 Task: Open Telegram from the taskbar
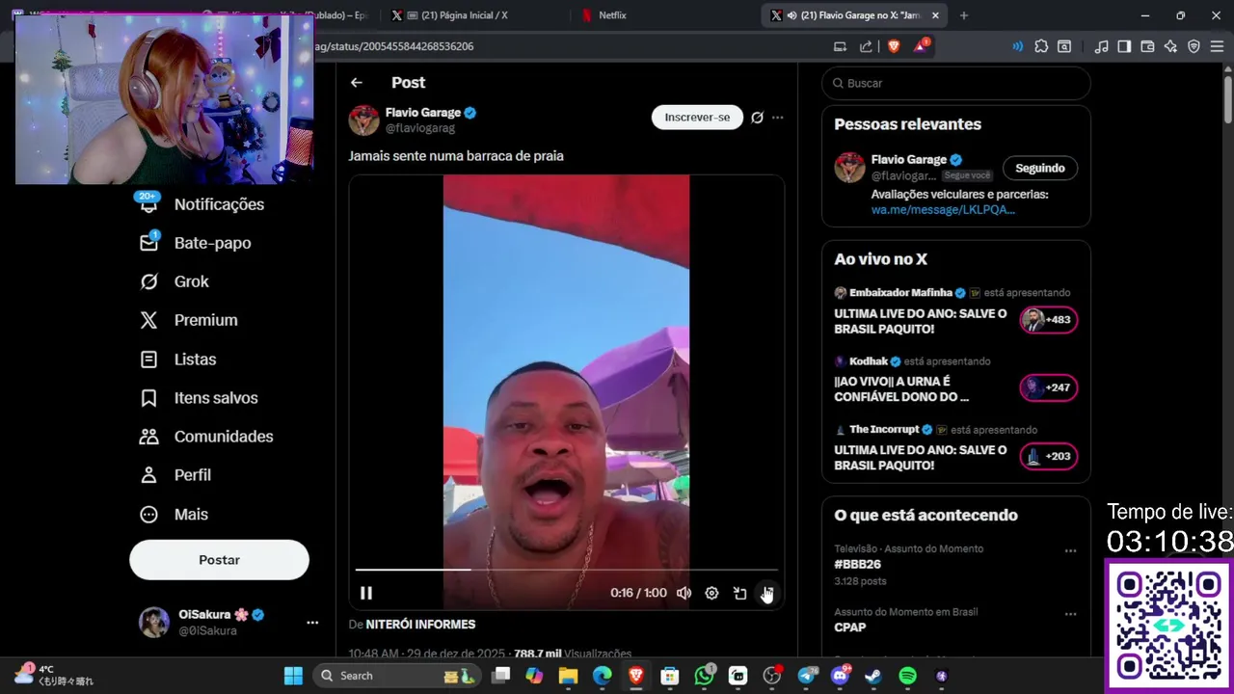[x=806, y=676]
